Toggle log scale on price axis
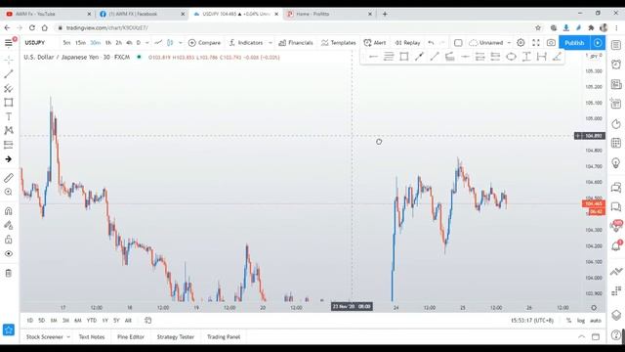Screen dimensions: 625x352 coord(581,321)
